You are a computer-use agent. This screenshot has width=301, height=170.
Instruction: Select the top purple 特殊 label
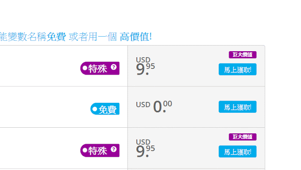(x=100, y=68)
